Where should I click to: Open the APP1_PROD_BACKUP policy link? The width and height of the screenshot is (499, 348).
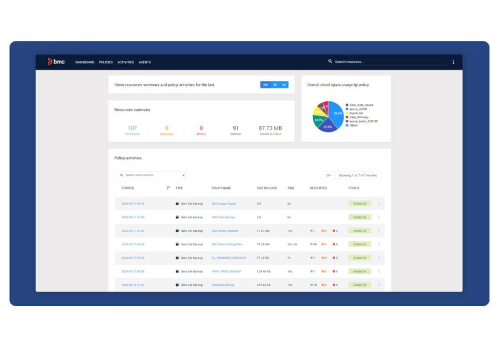coord(226,272)
